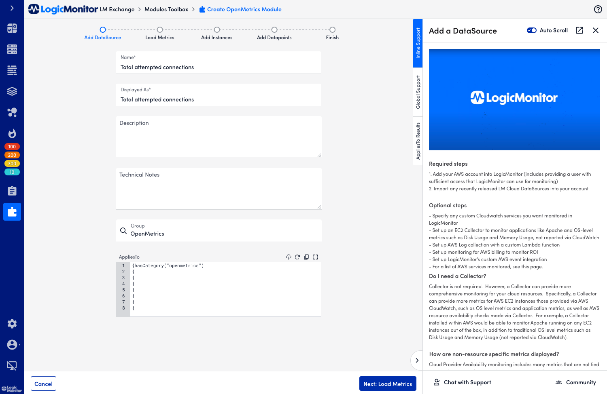Toggle the Auto Scroll switch
The image size is (607, 394).
532,30
